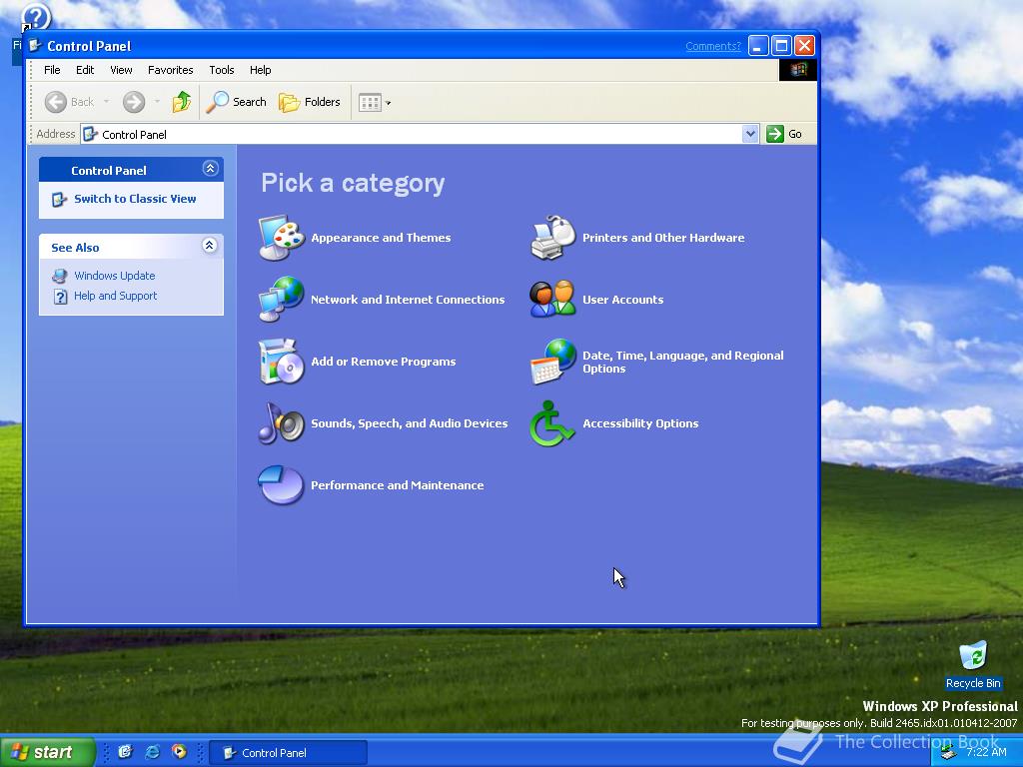Open the Add or Remove Programs box icon
Viewport: 1023px width, 767px height.
click(281, 362)
